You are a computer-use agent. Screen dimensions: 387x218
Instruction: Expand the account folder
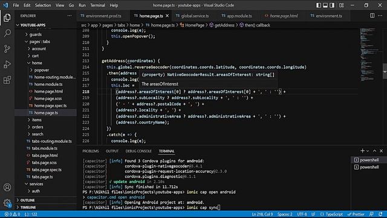click(x=46, y=48)
